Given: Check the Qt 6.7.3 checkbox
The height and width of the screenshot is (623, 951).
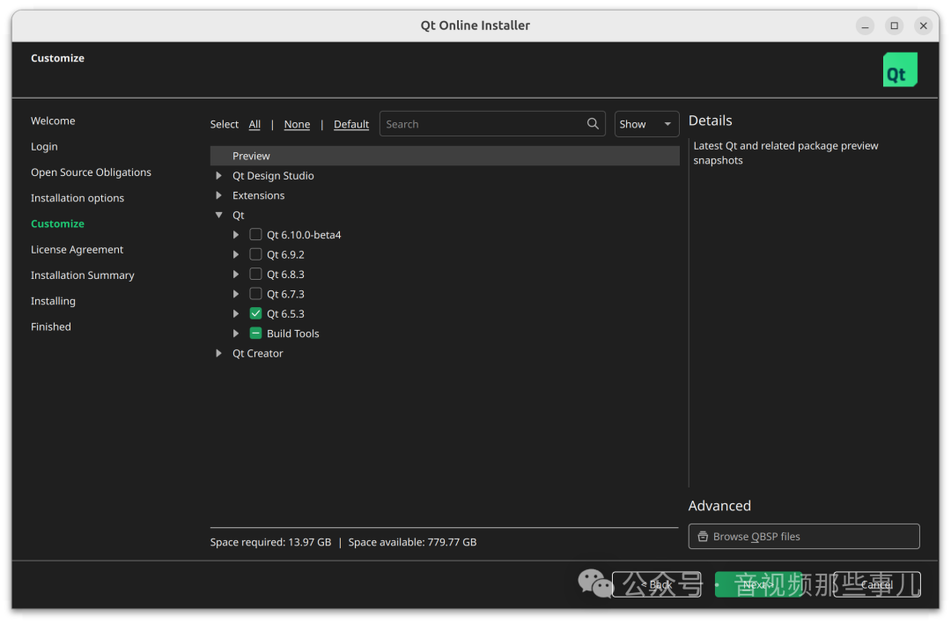Looking at the screenshot, I should pos(255,294).
